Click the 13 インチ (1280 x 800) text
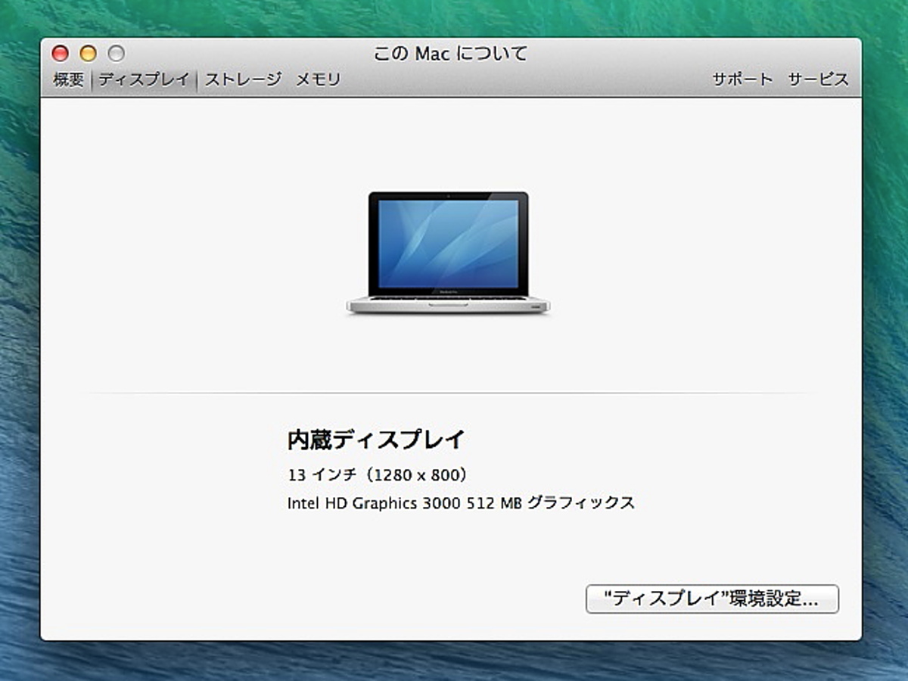This screenshot has height=681, width=908. click(378, 475)
